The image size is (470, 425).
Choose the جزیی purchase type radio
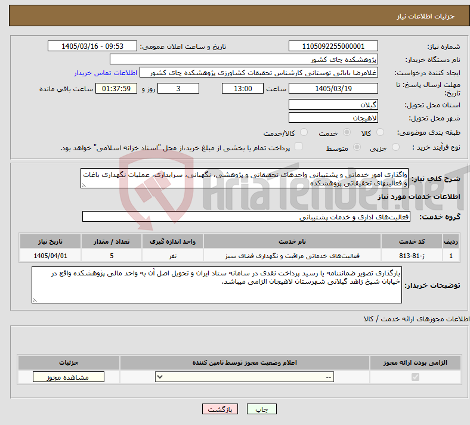pos(395,147)
